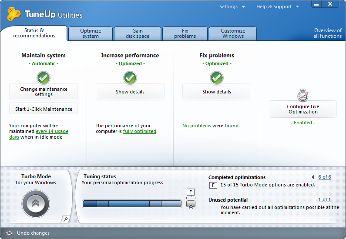Switch to Status & recommendations tab
The width and height of the screenshot is (346, 239).
34,33
